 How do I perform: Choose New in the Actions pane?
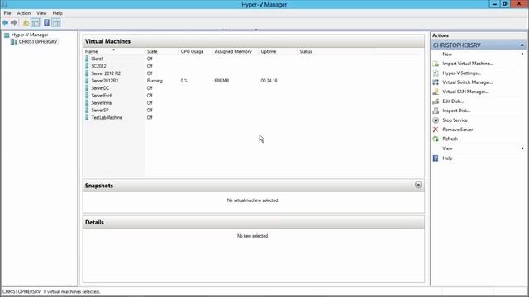(447, 54)
